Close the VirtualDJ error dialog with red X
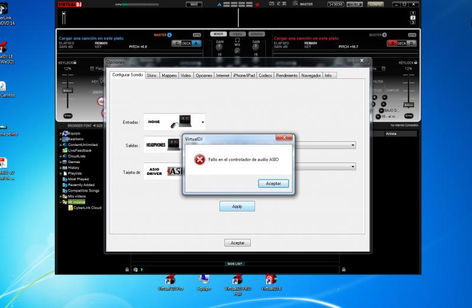This screenshot has width=472, height=308. pos(284,138)
